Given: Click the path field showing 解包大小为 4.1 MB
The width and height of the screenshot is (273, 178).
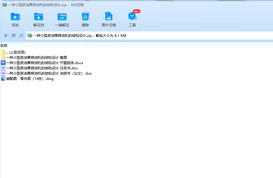Looking at the screenshot, I should pyautogui.click(x=150, y=35).
